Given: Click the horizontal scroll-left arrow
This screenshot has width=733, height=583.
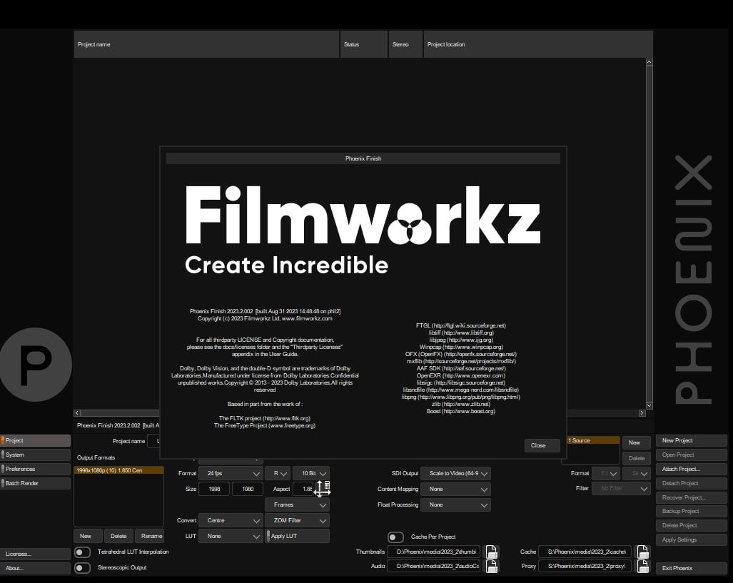Looking at the screenshot, I should tap(77, 413).
